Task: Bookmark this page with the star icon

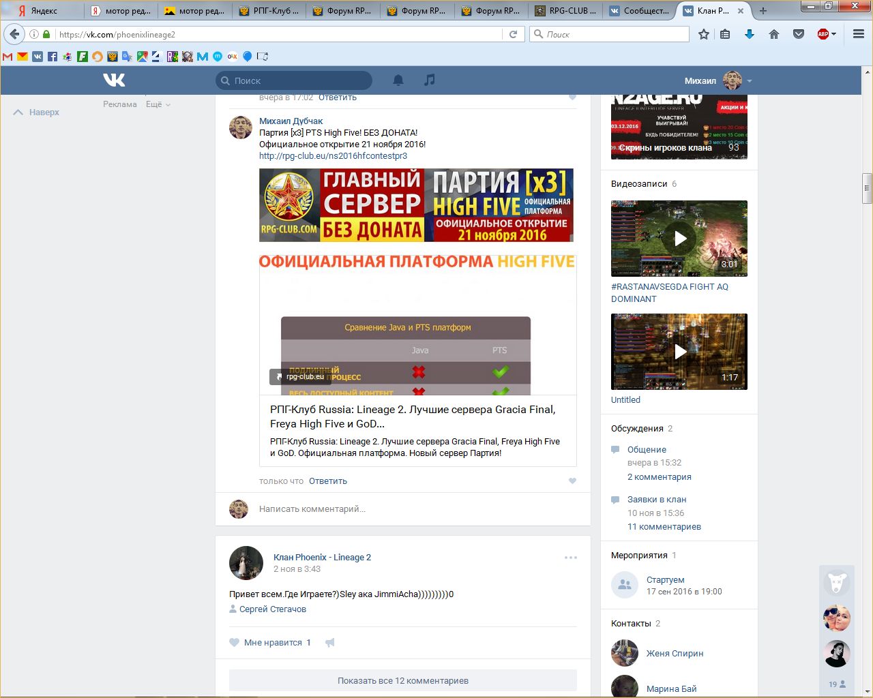Action: click(704, 34)
